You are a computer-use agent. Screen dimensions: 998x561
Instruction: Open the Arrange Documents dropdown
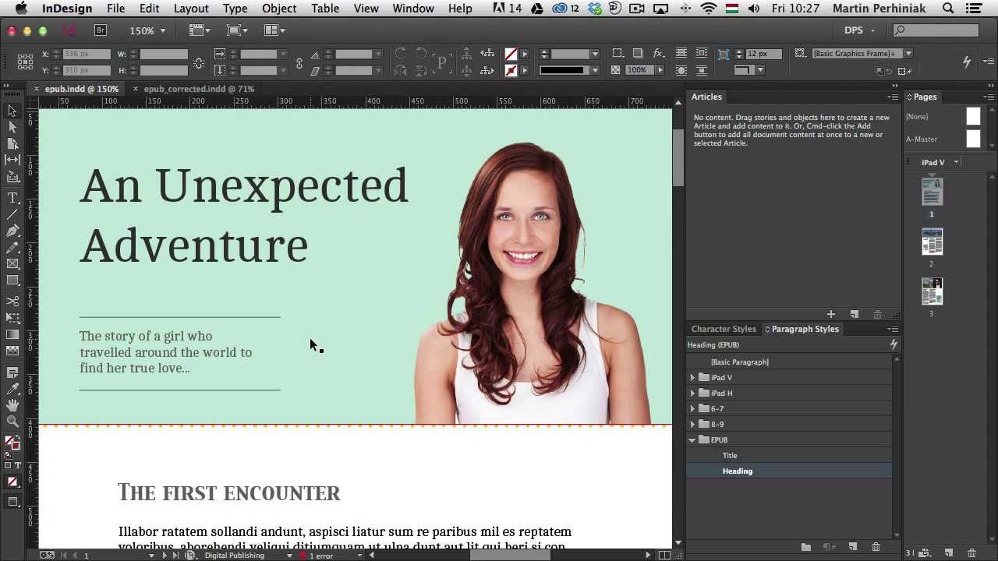274,30
